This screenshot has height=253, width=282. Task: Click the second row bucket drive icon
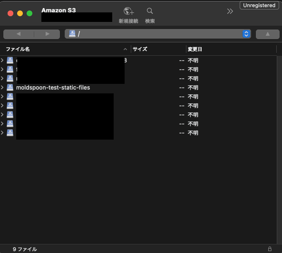[10, 69]
